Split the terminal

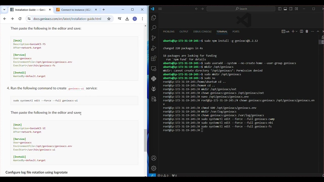tap(301, 31)
